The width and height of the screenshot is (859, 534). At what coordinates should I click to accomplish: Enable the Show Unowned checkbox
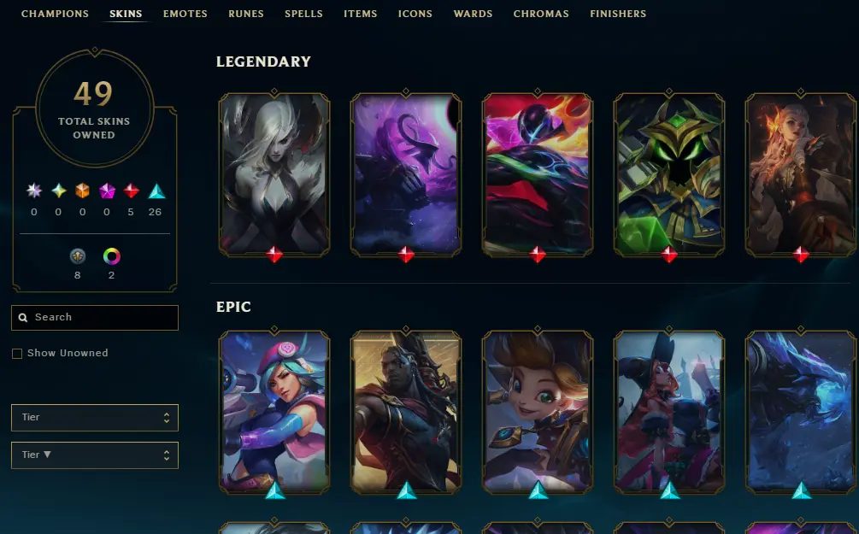pyautogui.click(x=17, y=354)
